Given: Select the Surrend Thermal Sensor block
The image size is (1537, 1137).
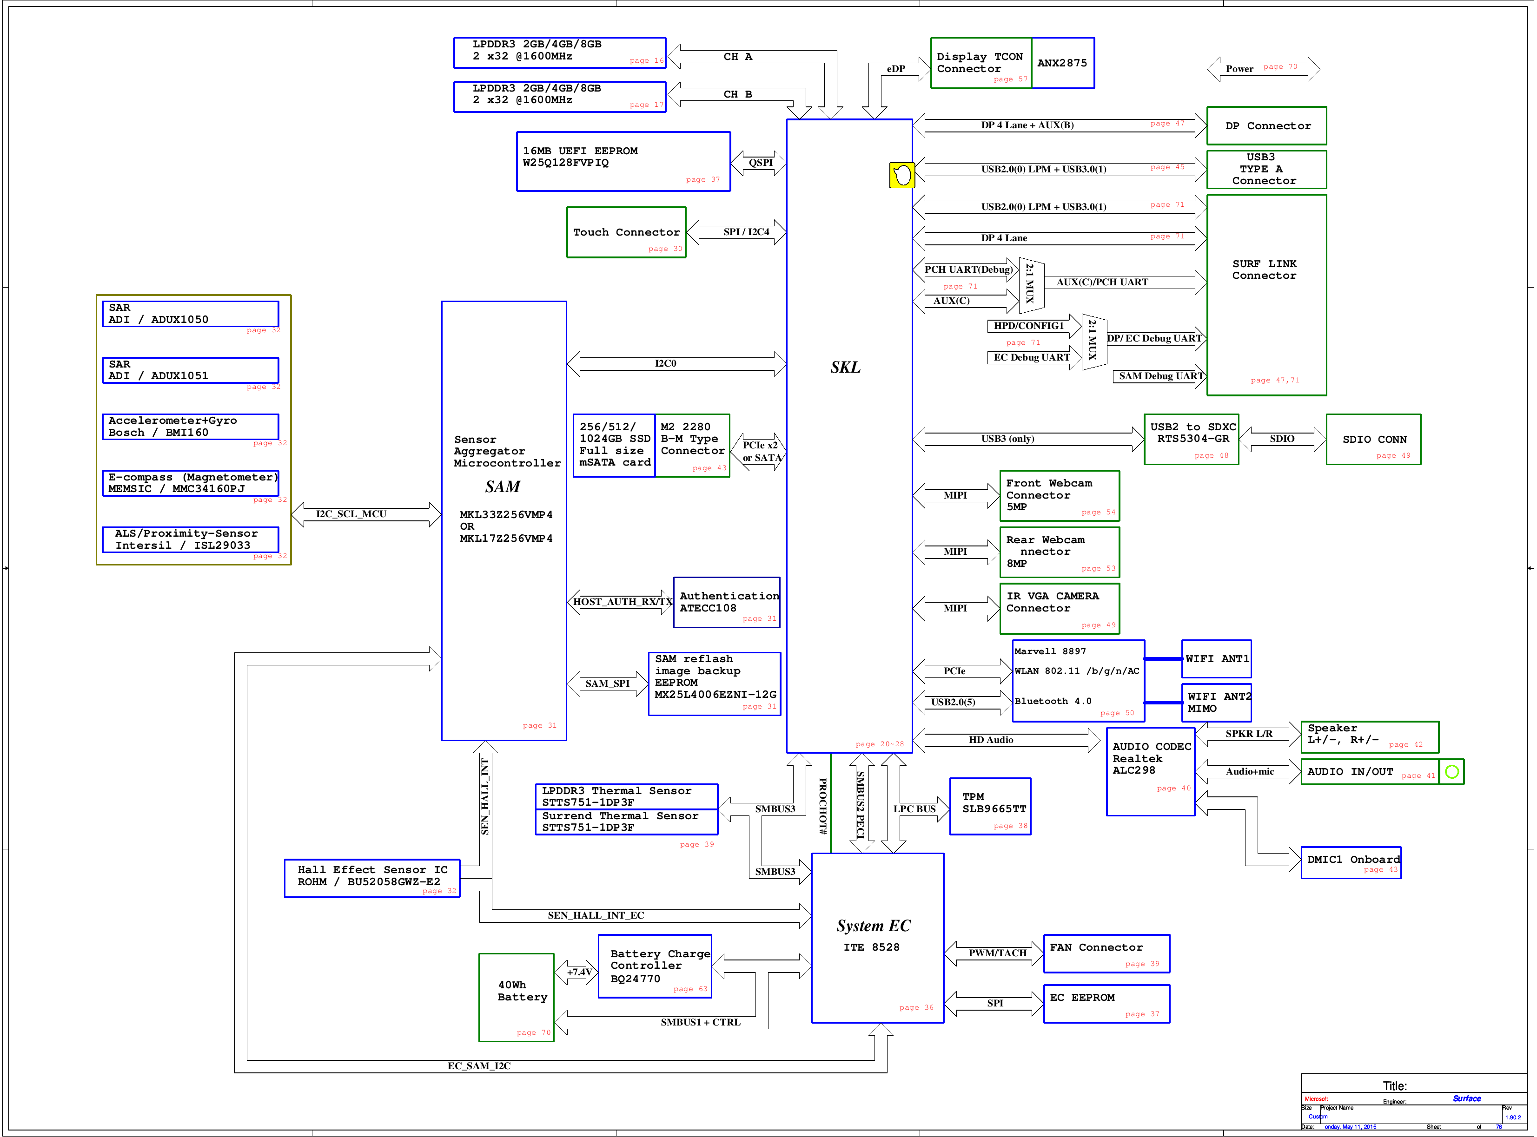Looking at the screenshot, I should click(627, 822).
